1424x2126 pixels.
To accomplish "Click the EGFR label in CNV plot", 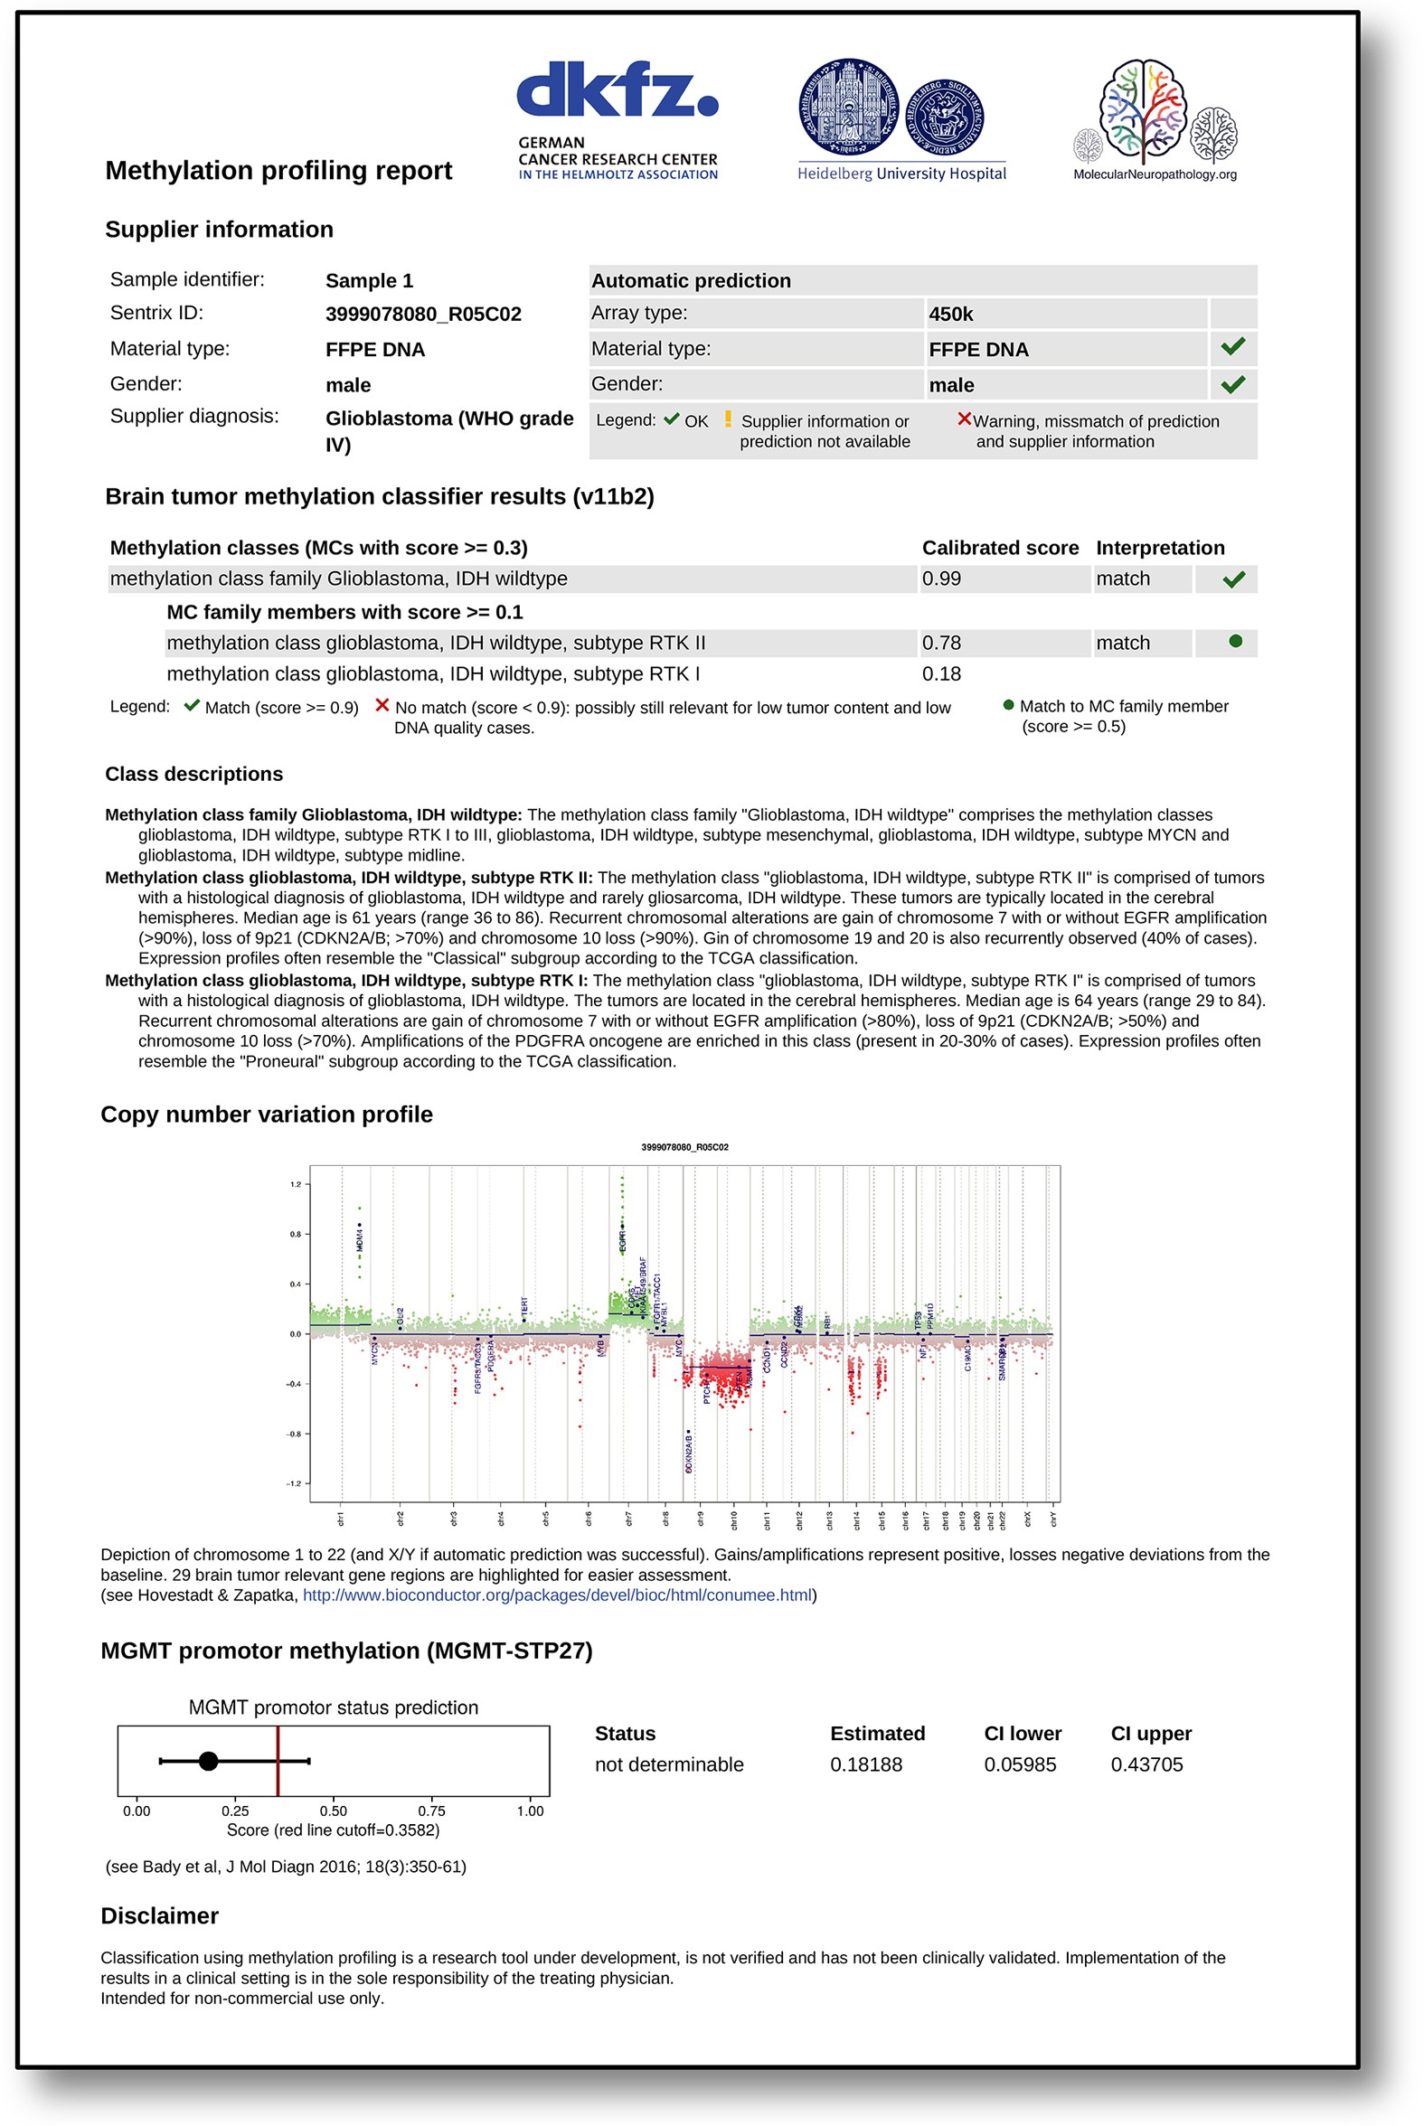I will (622, 1242).
